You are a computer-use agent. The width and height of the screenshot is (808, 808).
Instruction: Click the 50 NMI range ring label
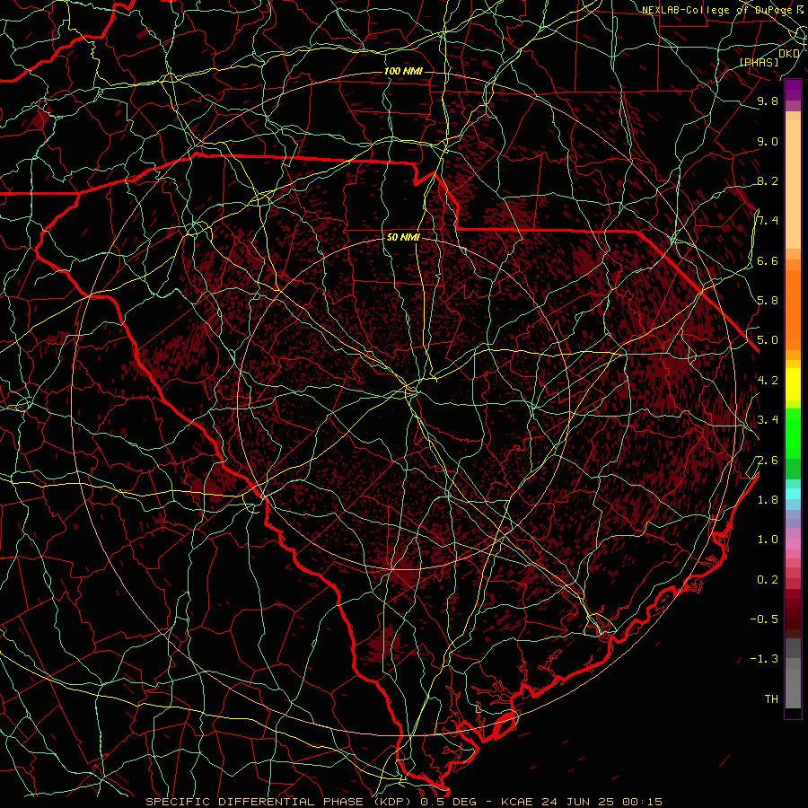pyautogui.click(x=403, y=237)
